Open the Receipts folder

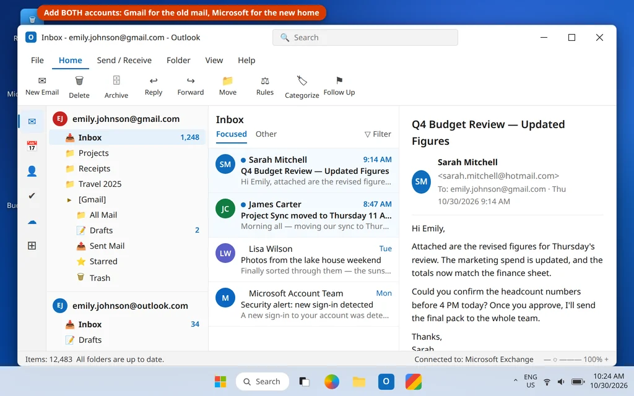[128, 168]
